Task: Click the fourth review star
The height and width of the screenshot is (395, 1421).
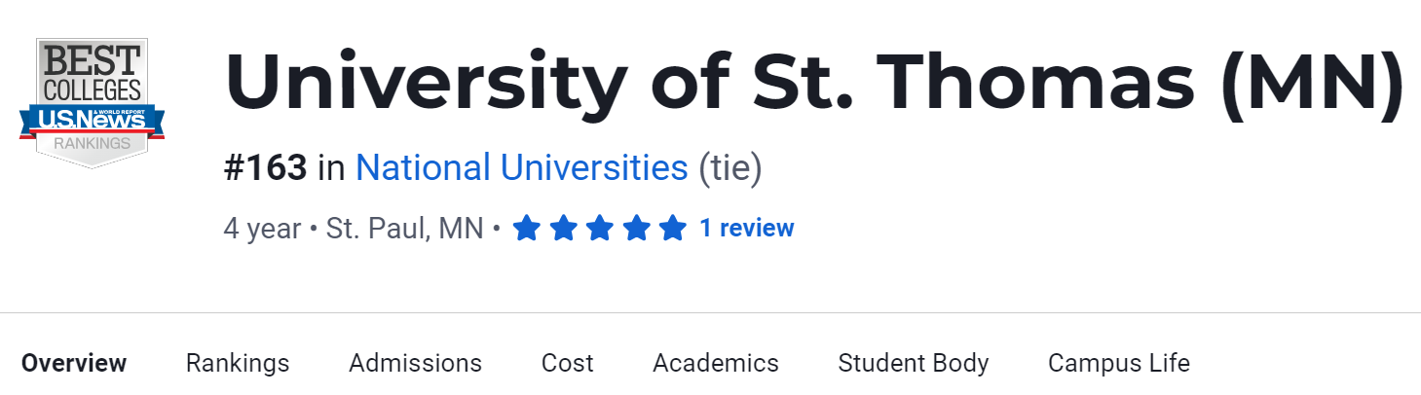Action: pos(636,229)
